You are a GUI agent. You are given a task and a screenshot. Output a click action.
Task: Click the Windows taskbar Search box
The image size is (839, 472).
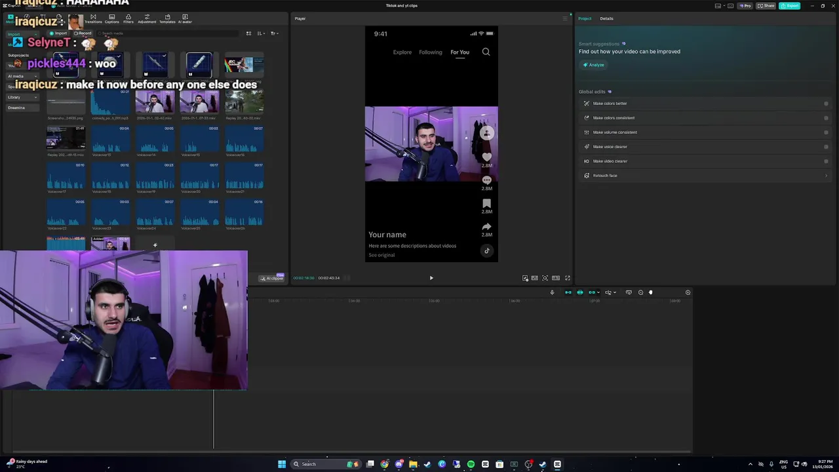coord(327,464)
